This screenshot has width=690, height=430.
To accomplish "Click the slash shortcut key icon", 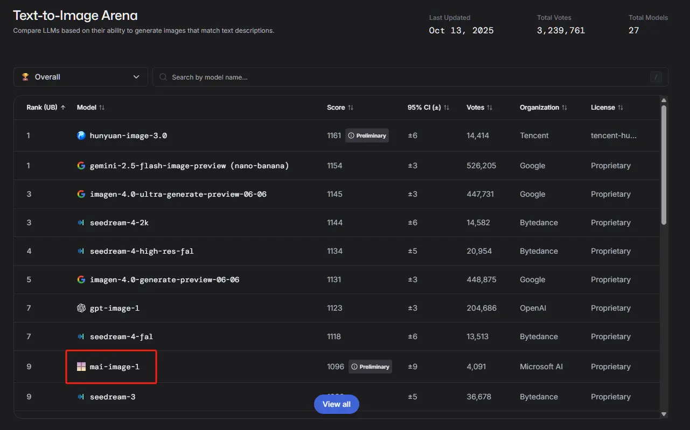I will tap(656, 77).
